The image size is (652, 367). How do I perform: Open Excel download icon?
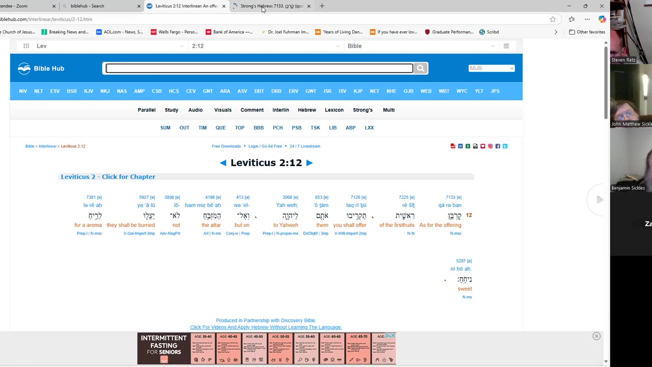coord(468,146)
